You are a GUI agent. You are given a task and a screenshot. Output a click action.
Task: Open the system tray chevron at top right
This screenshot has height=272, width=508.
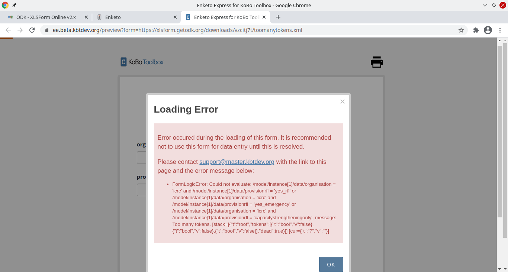click(485, 5)
